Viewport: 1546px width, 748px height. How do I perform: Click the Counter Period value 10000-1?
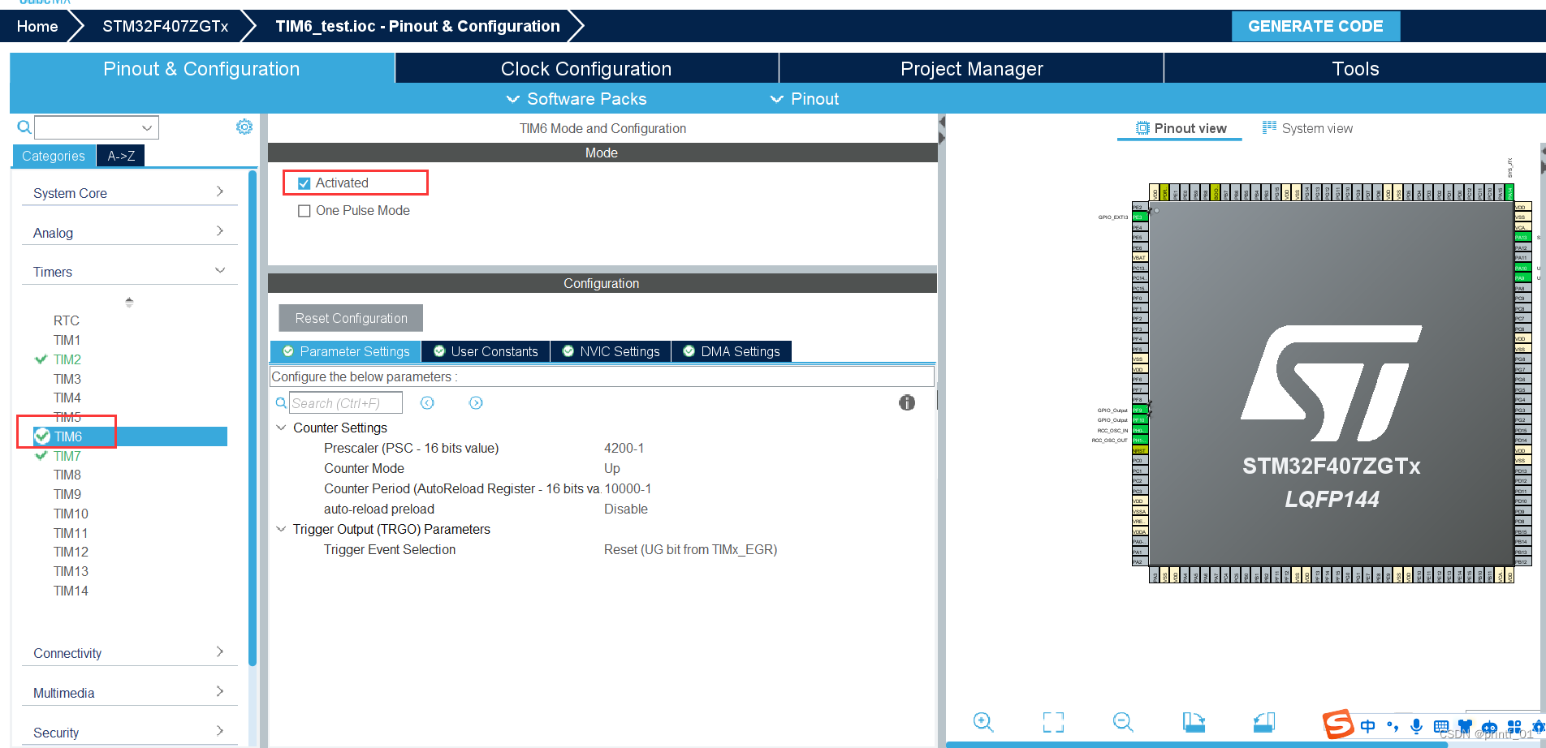click(x=628, y=488)
